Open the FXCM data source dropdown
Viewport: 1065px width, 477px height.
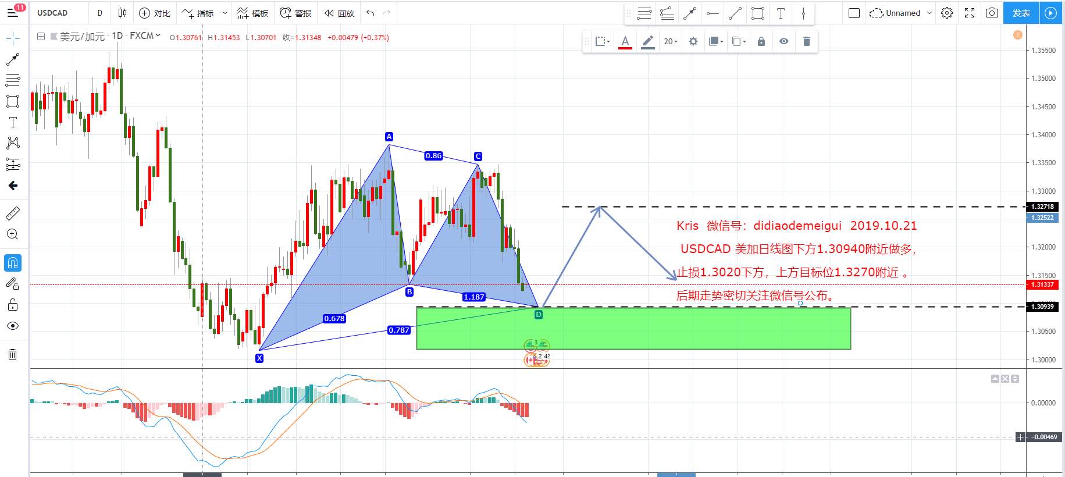click(145, 36)
